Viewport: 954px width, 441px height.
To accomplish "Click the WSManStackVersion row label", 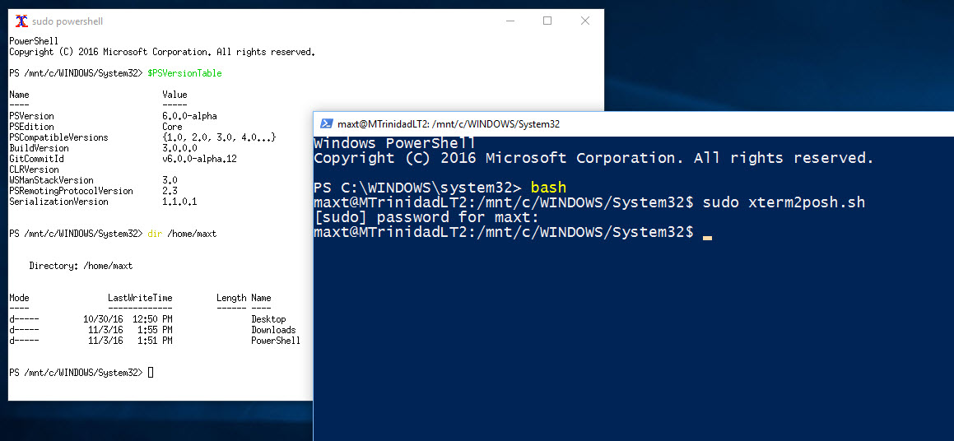I will [51, 181].
